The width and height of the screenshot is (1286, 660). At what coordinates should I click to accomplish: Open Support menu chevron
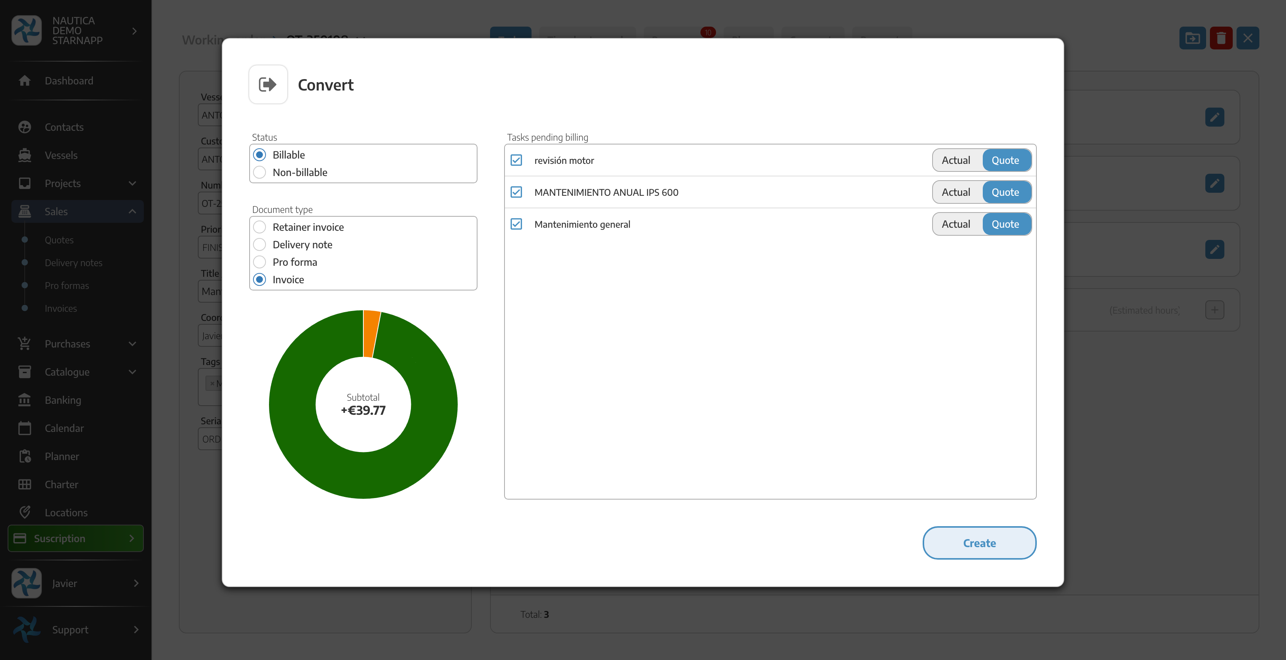pos(136,630)
